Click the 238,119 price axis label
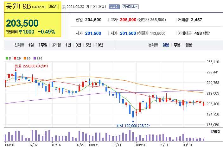 tap(213, 62)
